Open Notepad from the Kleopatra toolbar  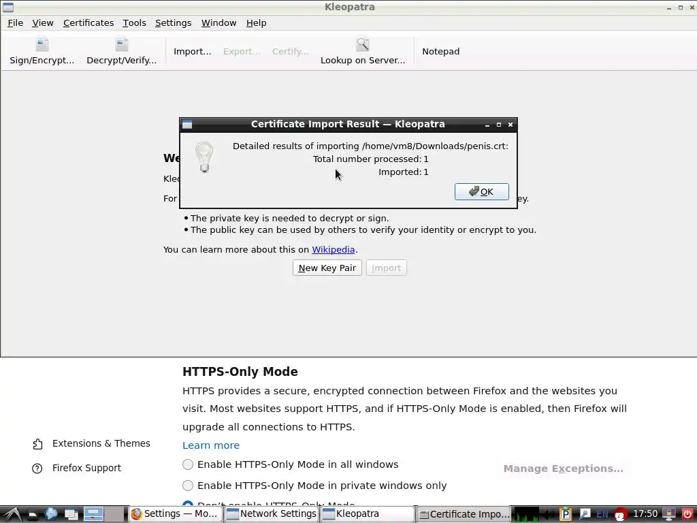[440, 52]
